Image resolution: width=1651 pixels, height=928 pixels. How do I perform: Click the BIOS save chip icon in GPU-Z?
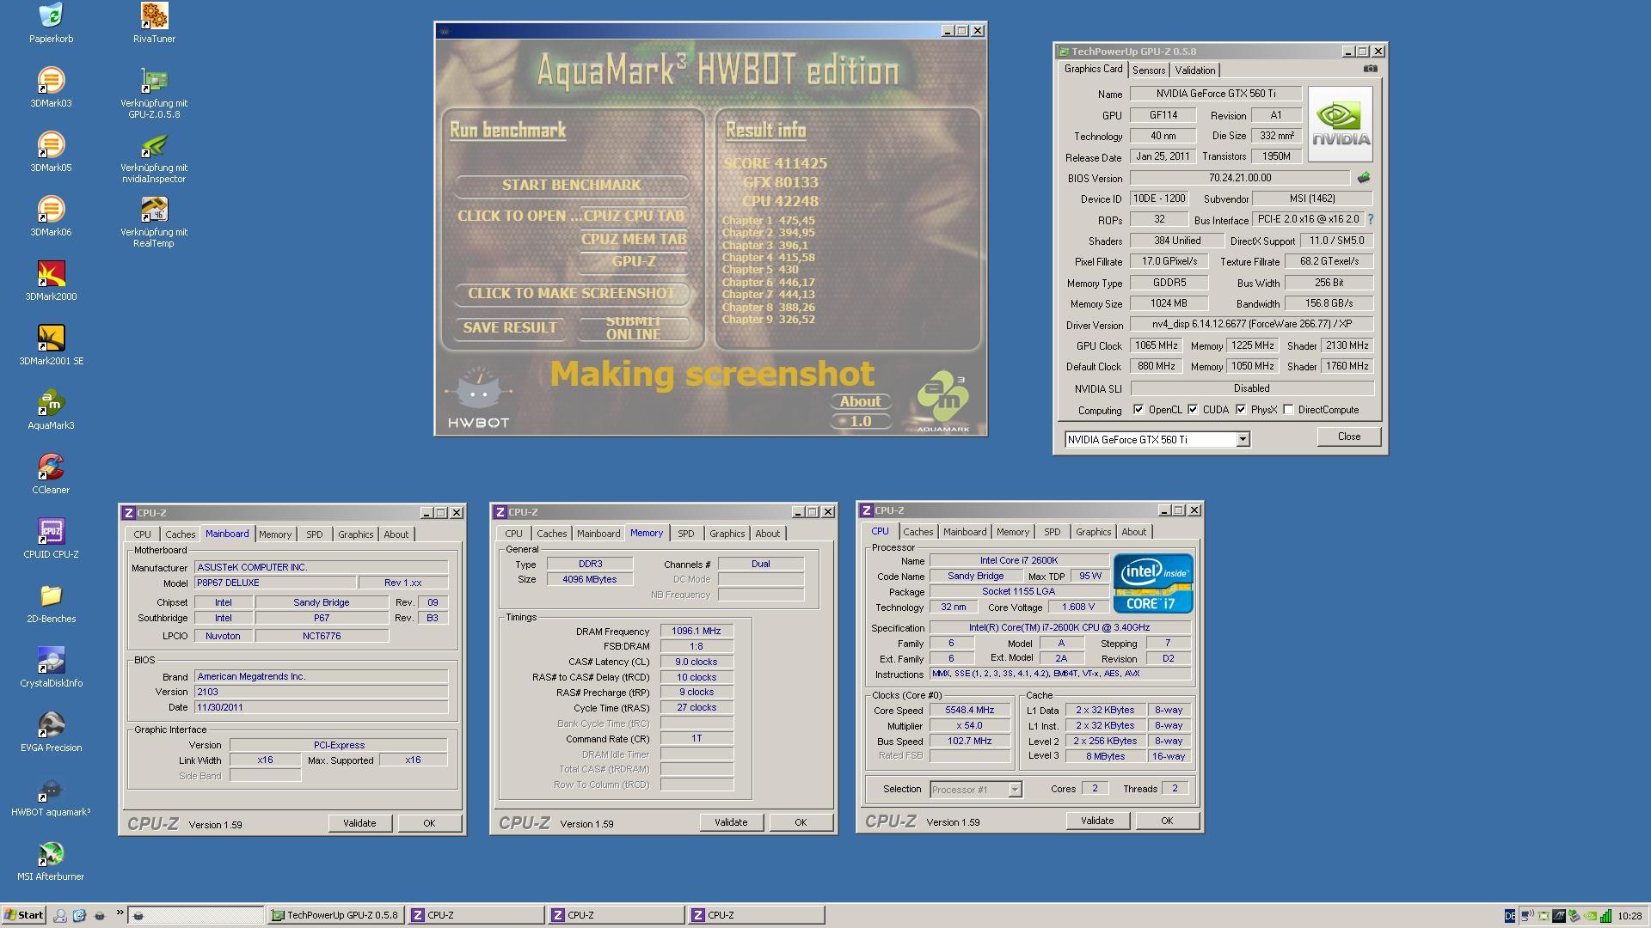[x=1364, y=178]
